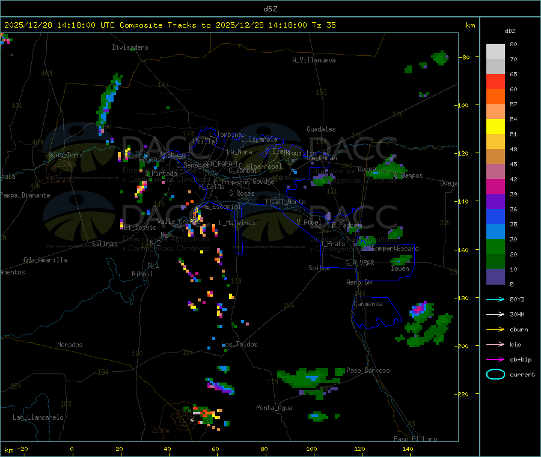Viewport: 541px width, 457px height.
Task: Click the La_Nora location label
Action: pyautogui.click(x=239, y=152)
